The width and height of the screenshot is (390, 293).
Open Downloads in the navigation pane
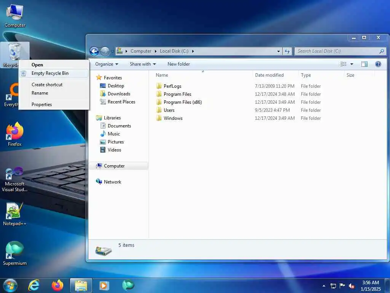[x=119, y=94]
